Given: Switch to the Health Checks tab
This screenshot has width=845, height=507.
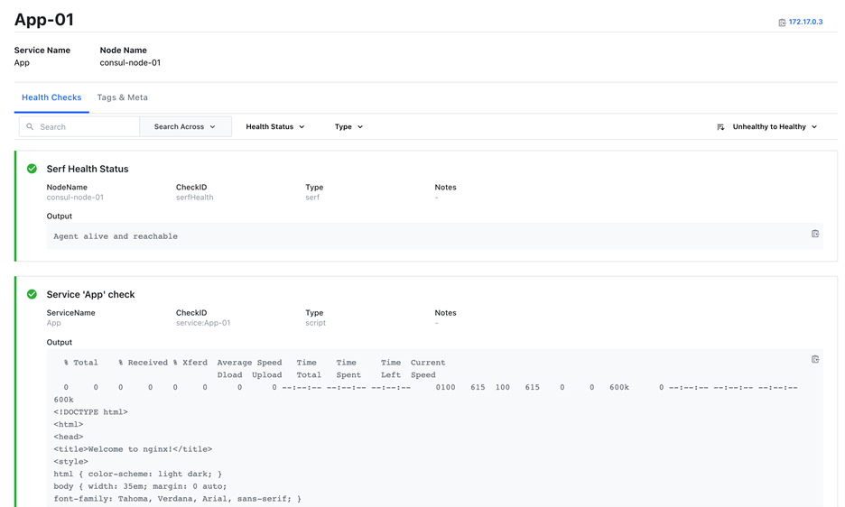Looking at the screenshot, I should pyautogui.click(x=51, y=97).
